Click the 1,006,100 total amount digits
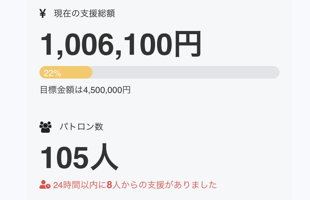This screenshot has height=200, width=310. (x=106, y=45)
